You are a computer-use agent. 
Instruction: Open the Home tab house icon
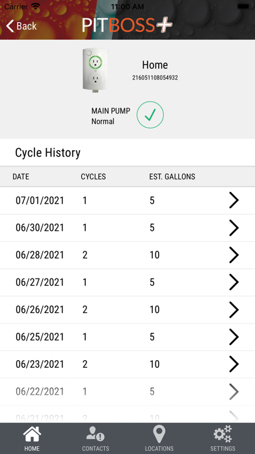click(x=32, y=434)
